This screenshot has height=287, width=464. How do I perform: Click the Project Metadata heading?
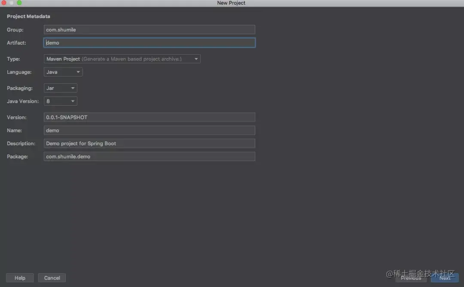[28, 16]
